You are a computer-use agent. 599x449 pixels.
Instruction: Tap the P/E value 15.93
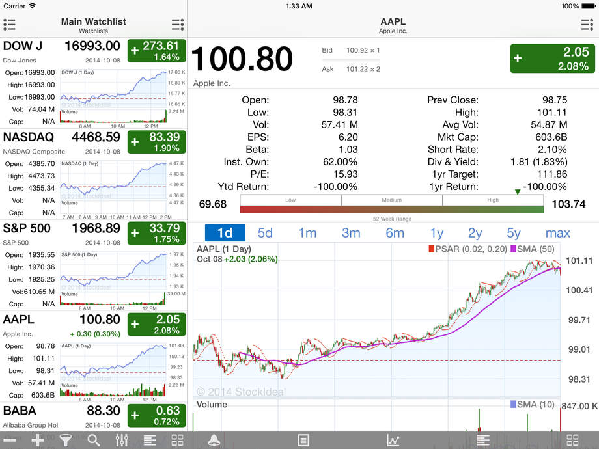[x=345, y=174]
